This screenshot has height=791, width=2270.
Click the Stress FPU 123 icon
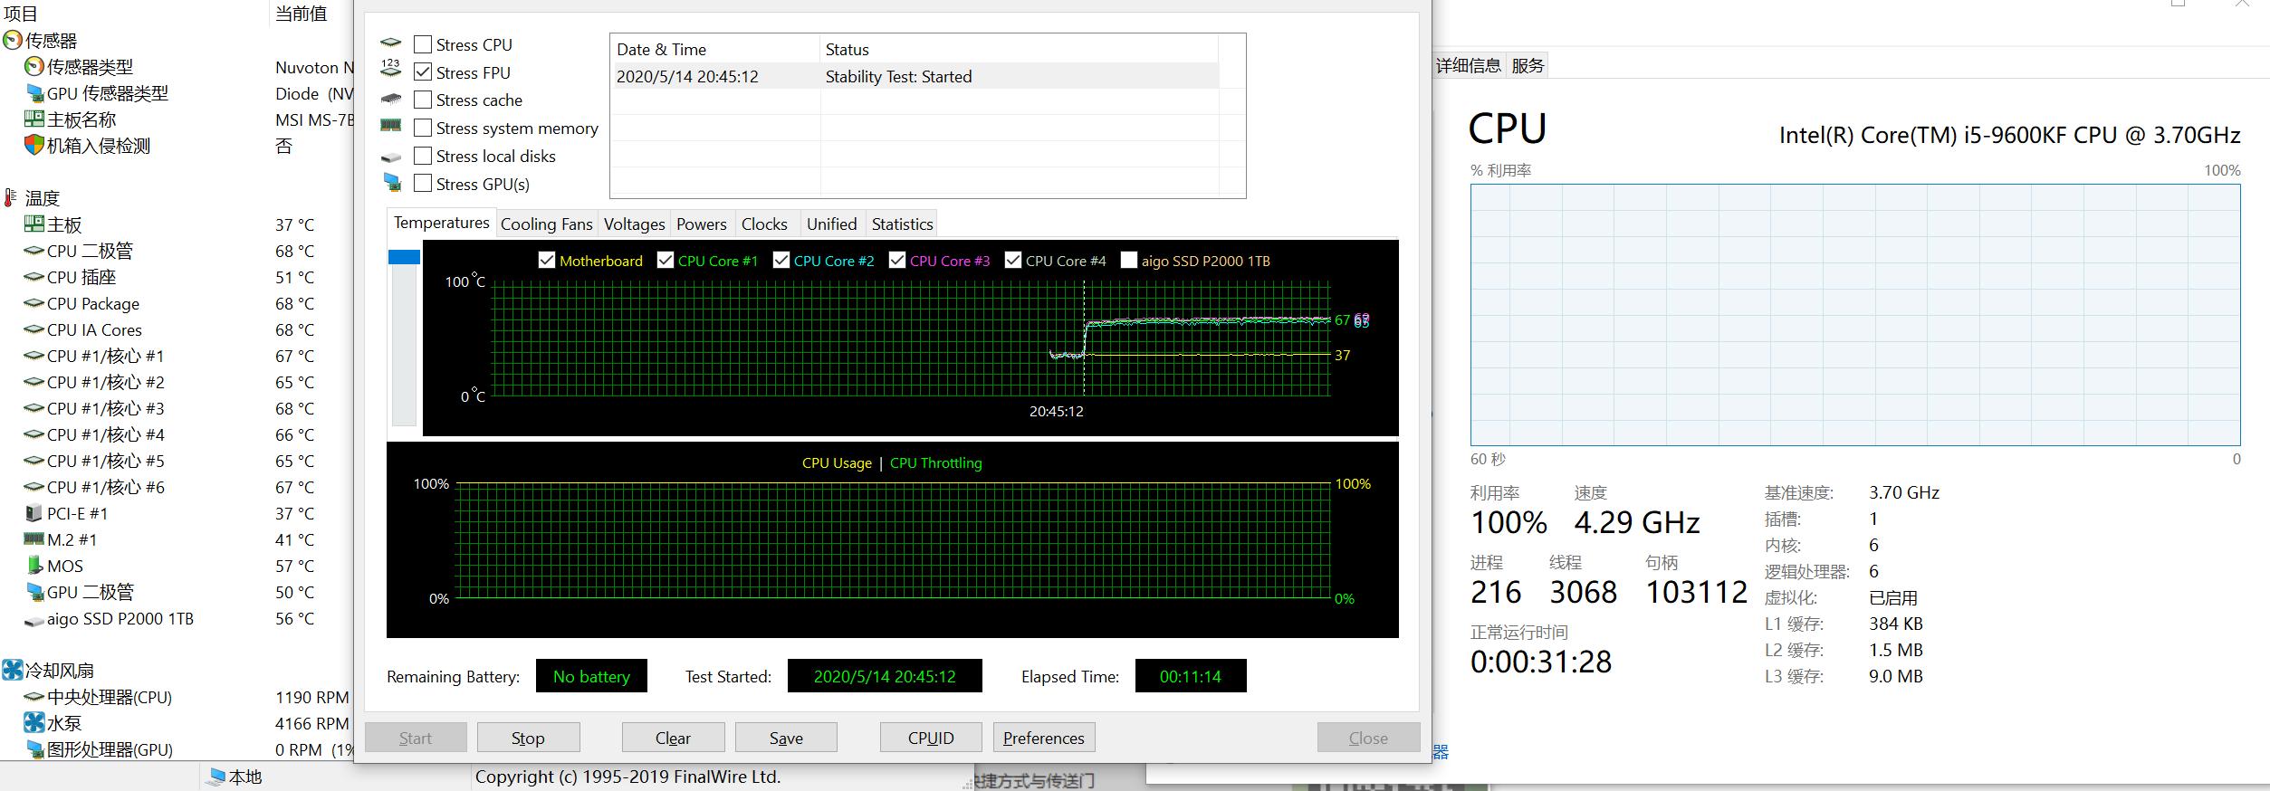click(390, 69)
